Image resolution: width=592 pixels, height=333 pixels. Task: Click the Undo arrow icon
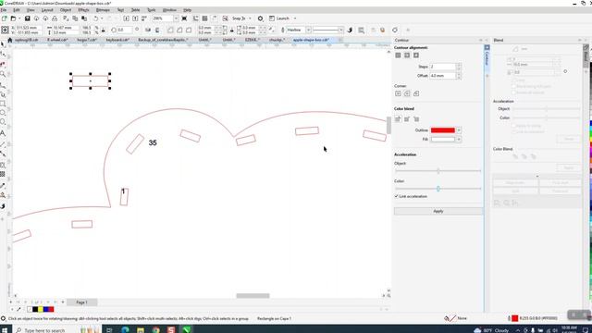[x=96, y=18]
